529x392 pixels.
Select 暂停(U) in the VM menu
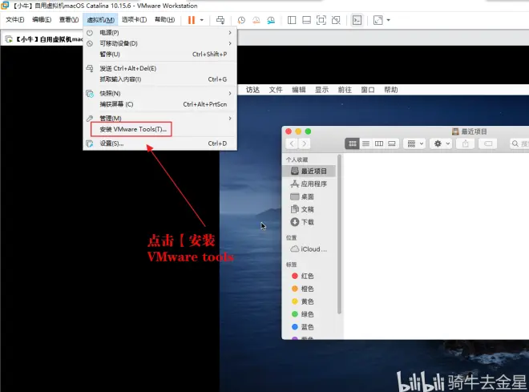tap(160, 55)
